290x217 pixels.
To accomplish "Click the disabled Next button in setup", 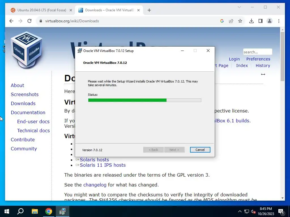I will pyautogui.click(x=174, y=150).
